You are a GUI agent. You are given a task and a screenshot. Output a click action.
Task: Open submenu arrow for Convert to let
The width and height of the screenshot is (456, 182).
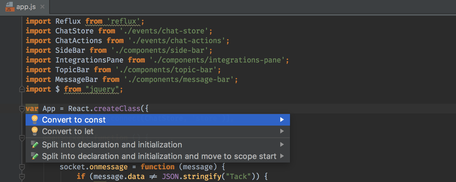point(282,131)
